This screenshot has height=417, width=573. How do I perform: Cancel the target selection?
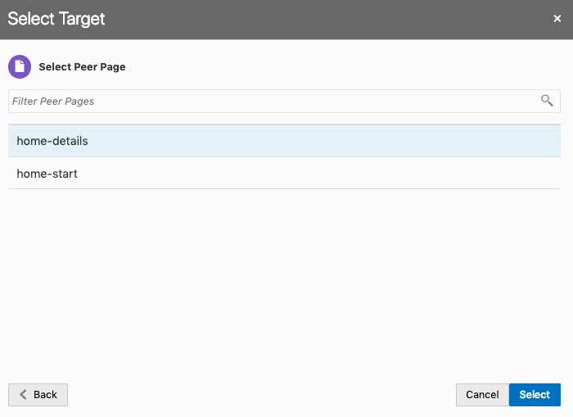tap(482, 395)
